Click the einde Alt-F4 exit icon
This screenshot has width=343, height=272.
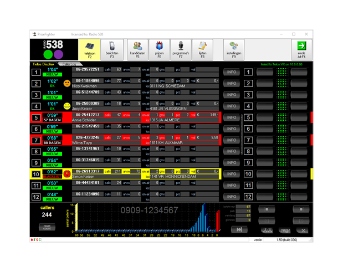(x=301, y=49)
